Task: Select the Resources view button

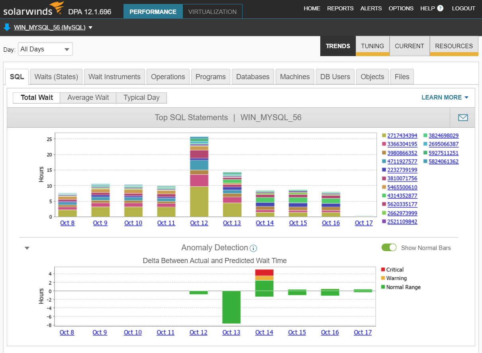Action: tap(454, 46)
